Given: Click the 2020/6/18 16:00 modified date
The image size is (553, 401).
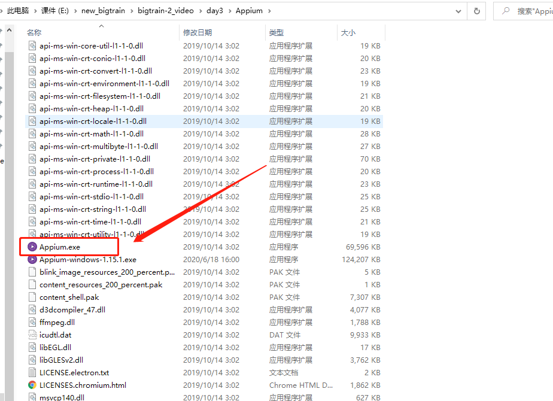Looking at the screenshot, I should (x=211, y=260).
